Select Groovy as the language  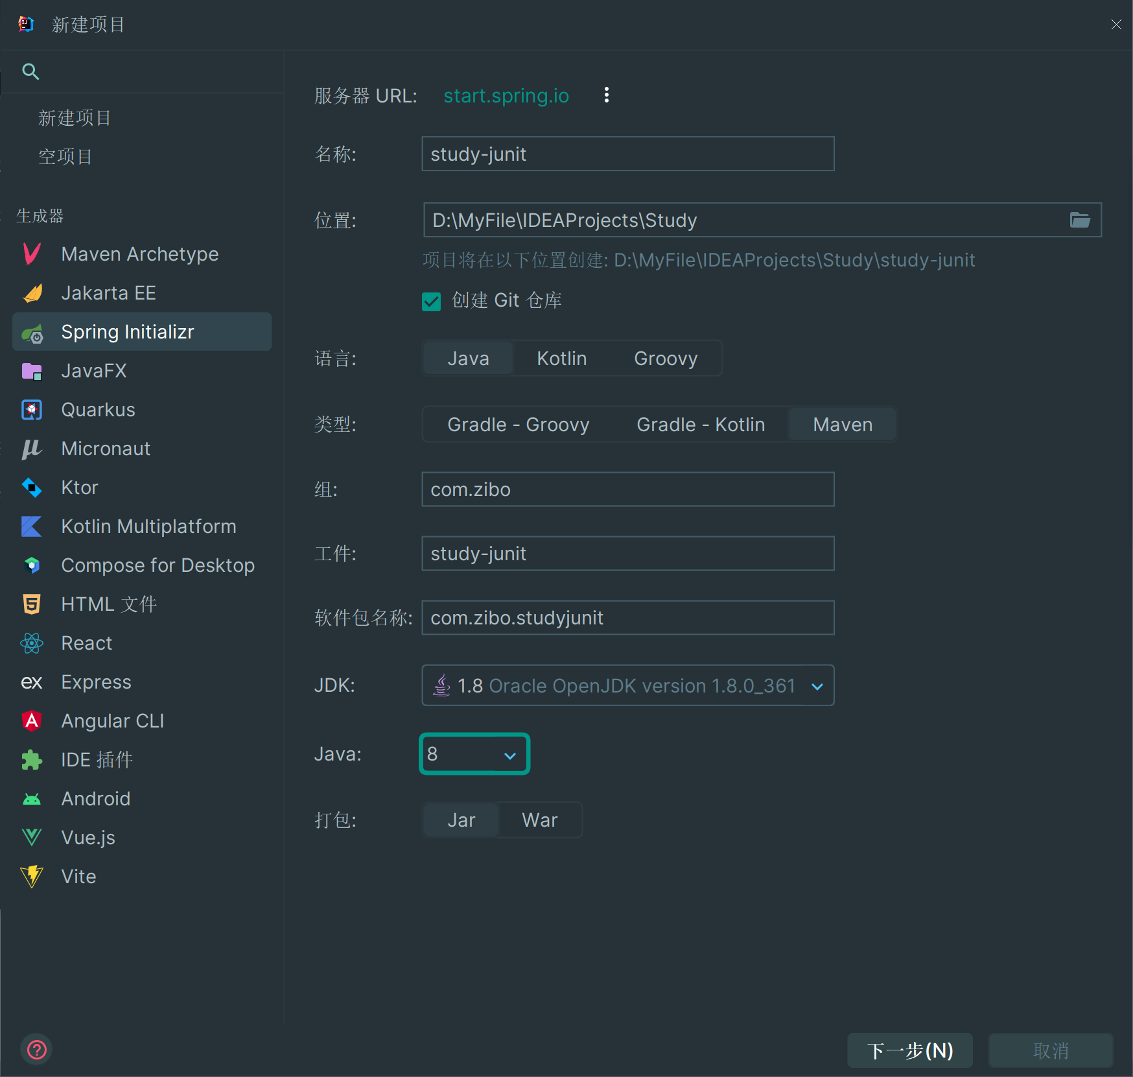tap(666, 359)
